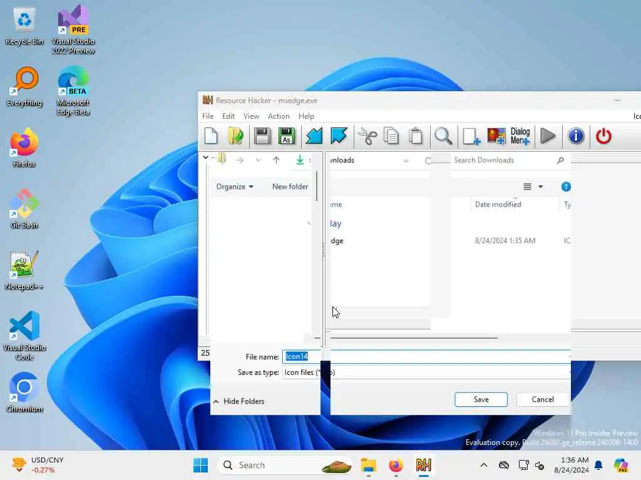The height and width of the screenshot is (480, 641).
Task: Click the Search Downloads box
Action: [x=508, y=161]
